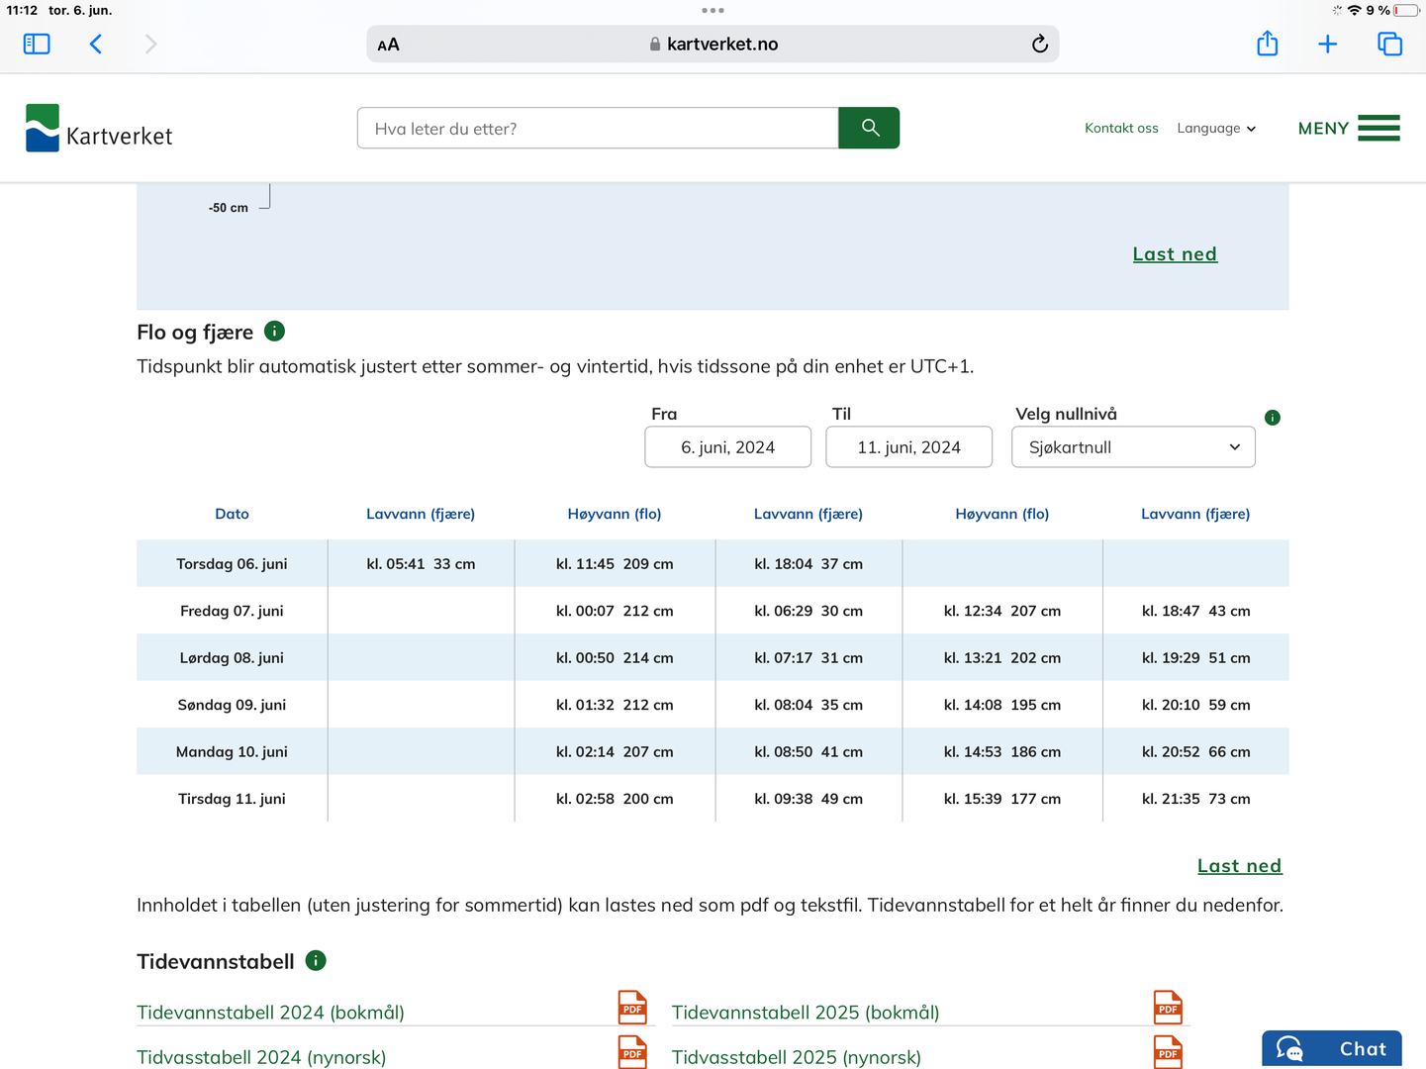This screenshot has width=1426, height=1069.
Task: Go forward with Safari arrow
Action: pos(150,45)
